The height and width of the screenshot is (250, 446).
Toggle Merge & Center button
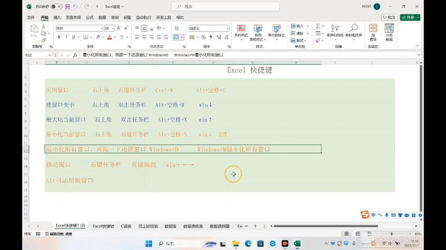(177, 37)
